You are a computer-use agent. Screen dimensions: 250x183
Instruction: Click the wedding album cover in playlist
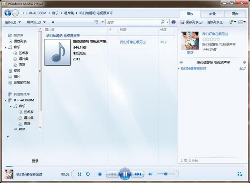[190, 41]
